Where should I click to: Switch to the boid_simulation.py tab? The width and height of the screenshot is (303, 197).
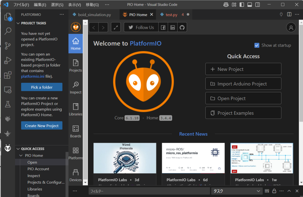(92, 15)
